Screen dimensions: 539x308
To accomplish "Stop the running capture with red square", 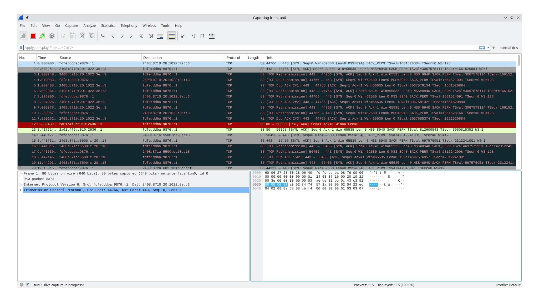I will point(33,36).
